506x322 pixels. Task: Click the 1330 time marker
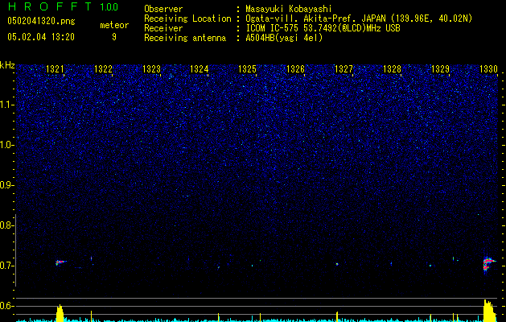click(488, 68)
